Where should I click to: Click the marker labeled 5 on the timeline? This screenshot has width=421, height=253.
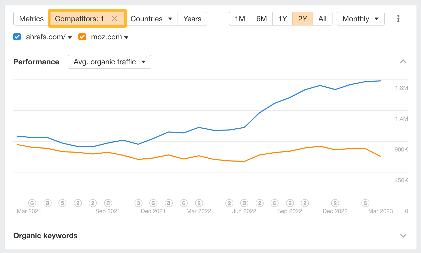(62, 203)
